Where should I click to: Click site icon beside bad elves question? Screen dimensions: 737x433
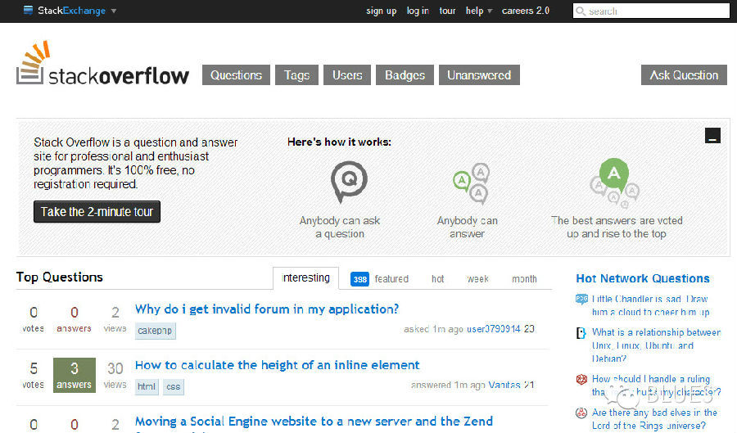(581, 413)
